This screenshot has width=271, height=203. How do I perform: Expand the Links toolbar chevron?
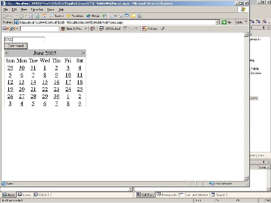(x=246, y=21)
